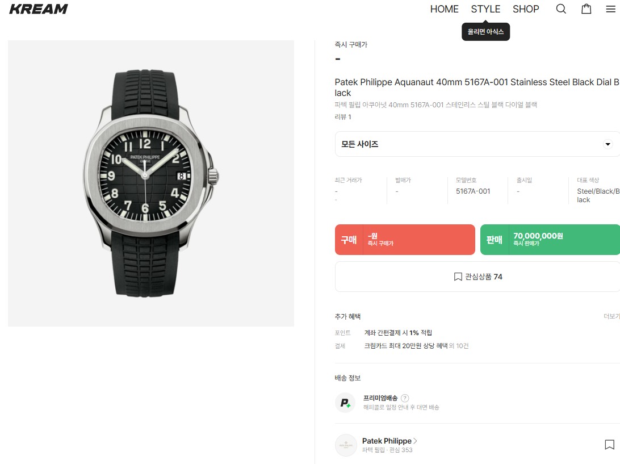Open the search magnifier icon

561,9
